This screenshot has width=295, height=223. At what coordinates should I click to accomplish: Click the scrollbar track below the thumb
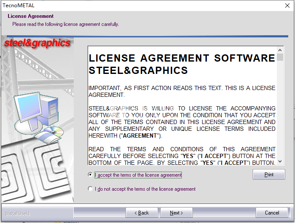[280, 110]
